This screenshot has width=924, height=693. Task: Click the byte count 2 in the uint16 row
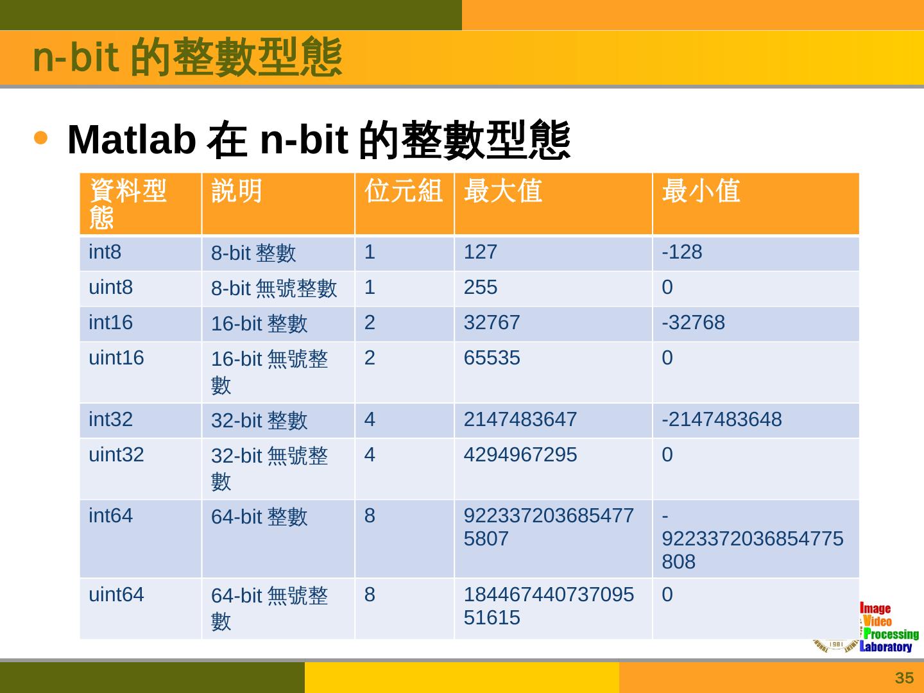click(370, 358)
